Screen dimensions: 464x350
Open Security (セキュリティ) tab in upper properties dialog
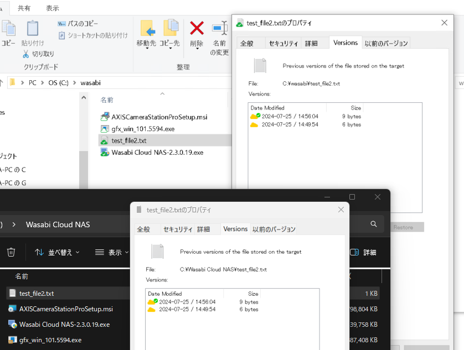point(283,44)
